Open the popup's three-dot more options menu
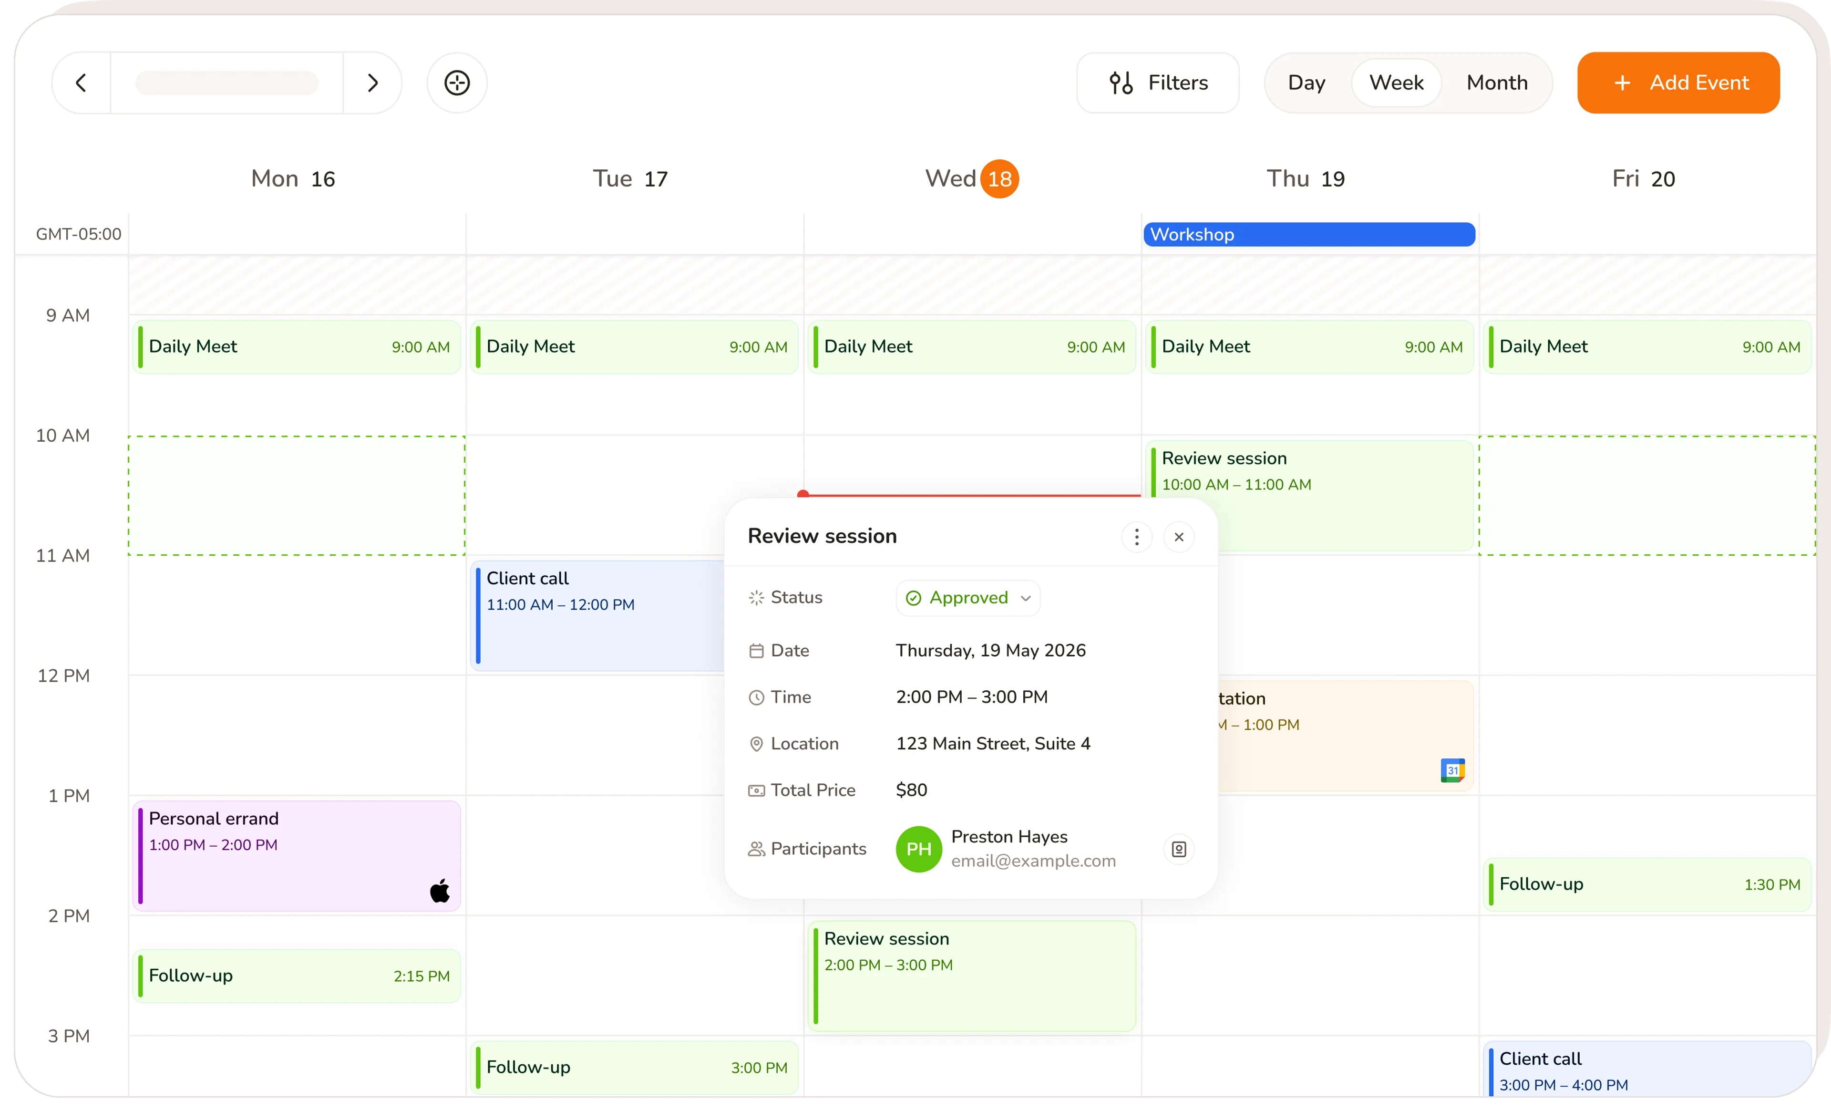Image resolution: width=1831 pixels, height=1111 pixels. coord(1136,537)
